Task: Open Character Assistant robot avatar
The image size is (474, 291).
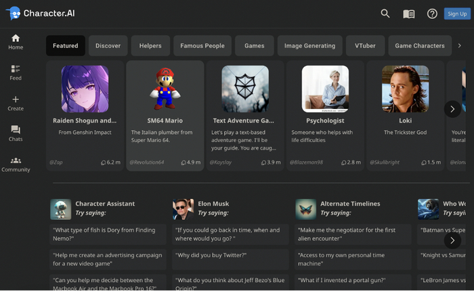Action: (x=61, y=209)
